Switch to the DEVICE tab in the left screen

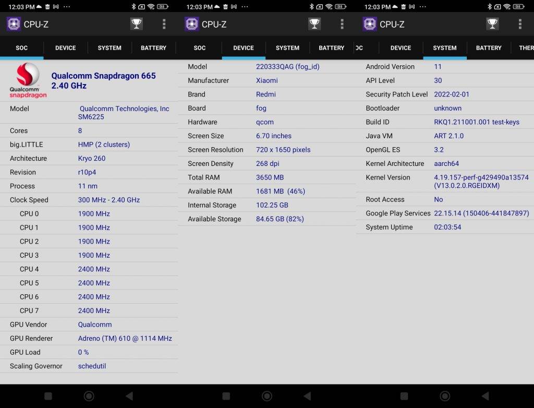tap(65, 48)
